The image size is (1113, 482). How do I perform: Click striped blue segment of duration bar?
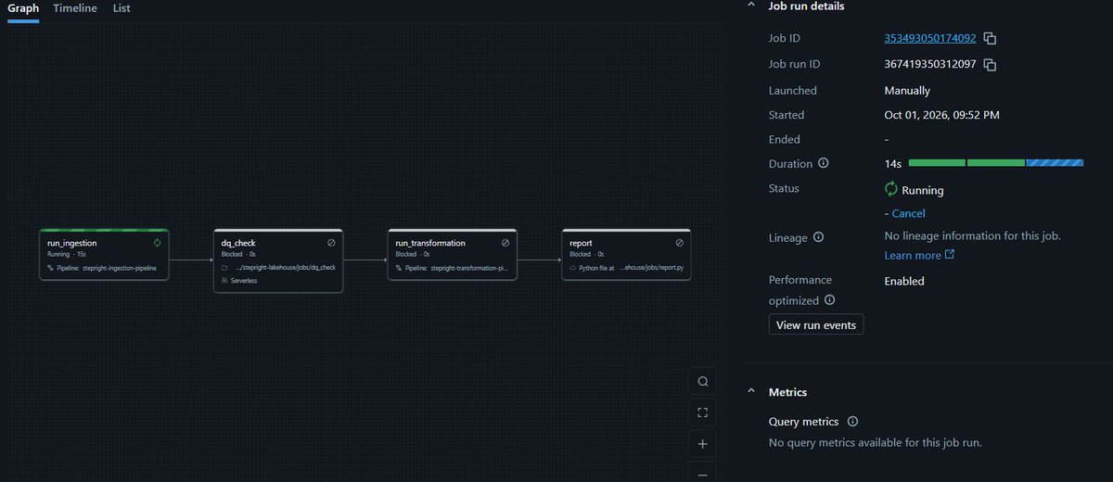click(1055, 162)
